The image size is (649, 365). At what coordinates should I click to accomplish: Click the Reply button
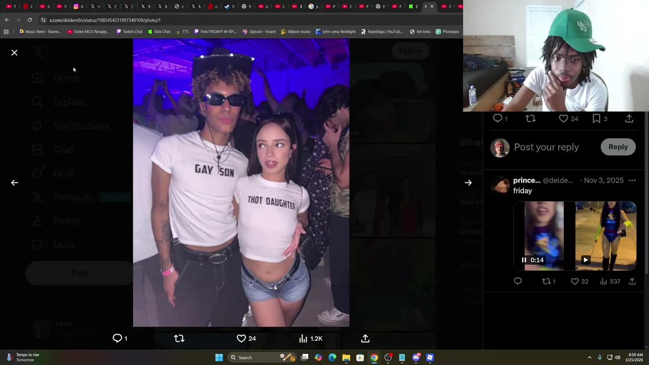click(x=618, y=147)
